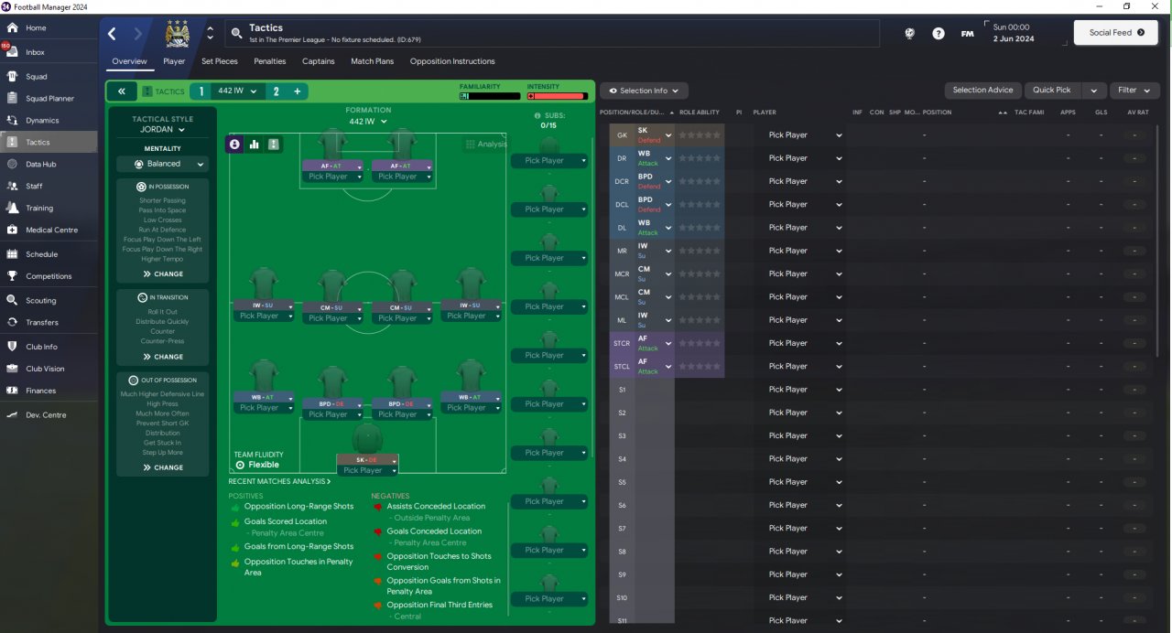The height and width of the screenshot is (633, 1172).
Task: Add a new tactic with plus icon
Action: 297,91
